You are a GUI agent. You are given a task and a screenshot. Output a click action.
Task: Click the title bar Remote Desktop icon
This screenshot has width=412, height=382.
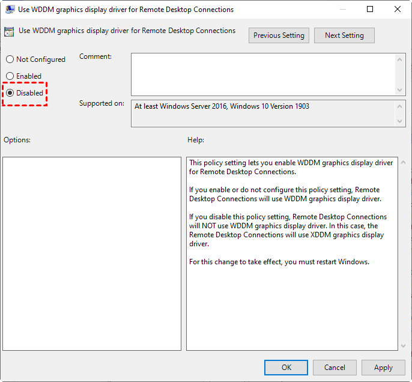pos(10,10)
